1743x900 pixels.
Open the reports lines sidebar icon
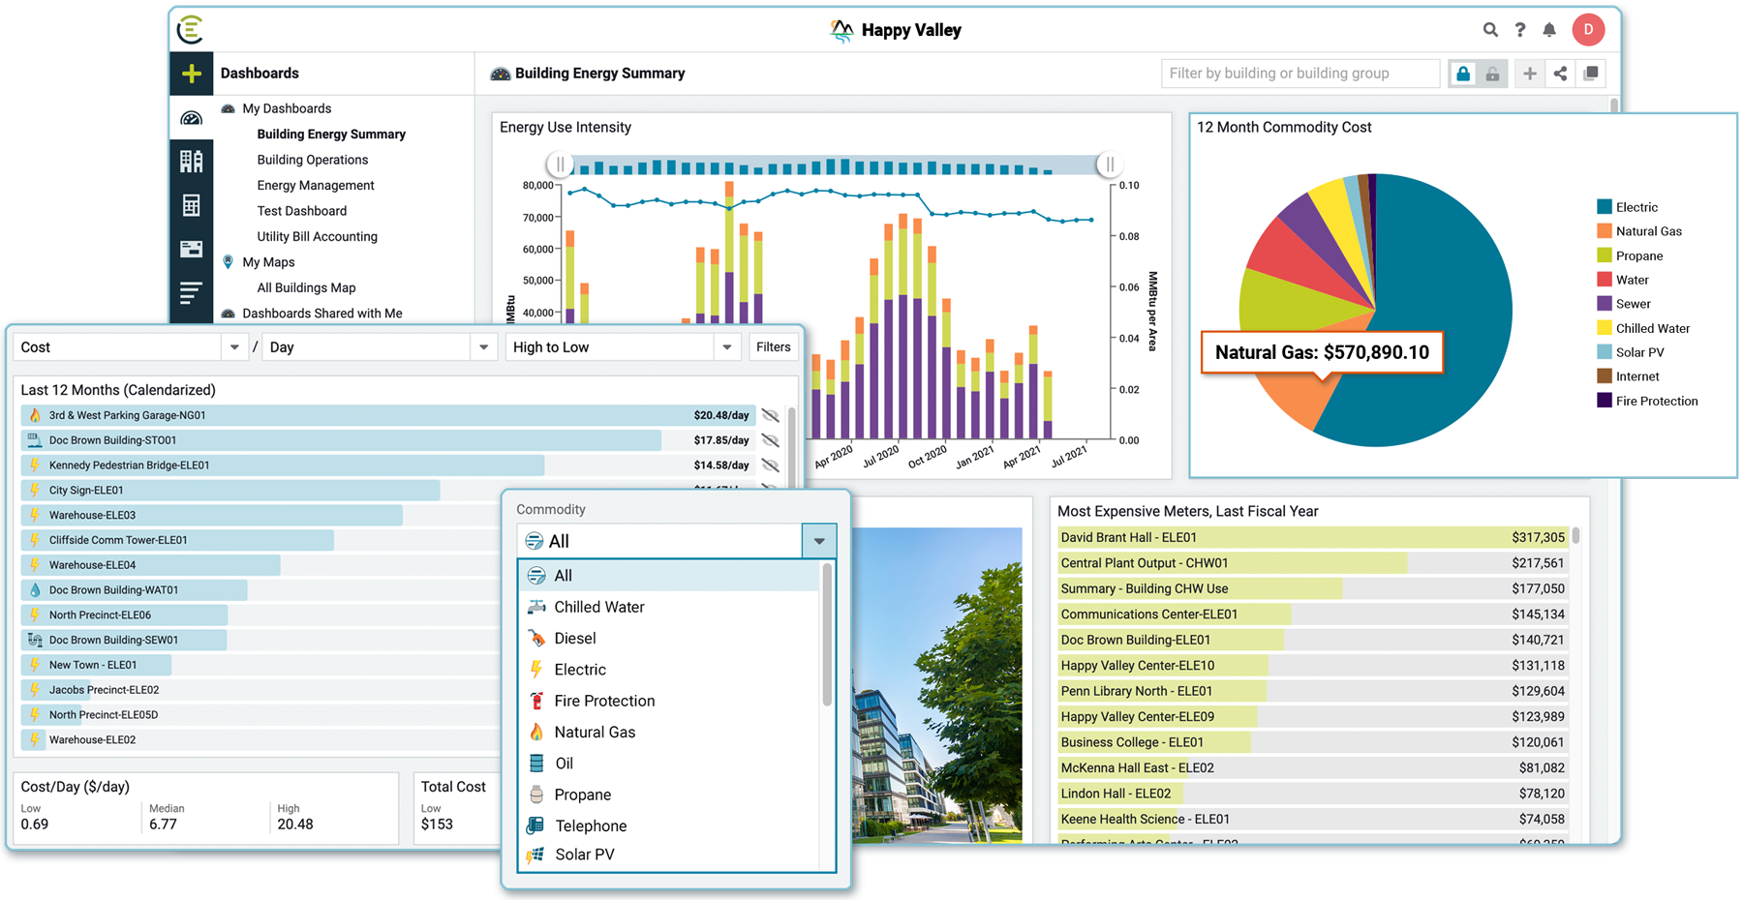click(x=192, y=292)
